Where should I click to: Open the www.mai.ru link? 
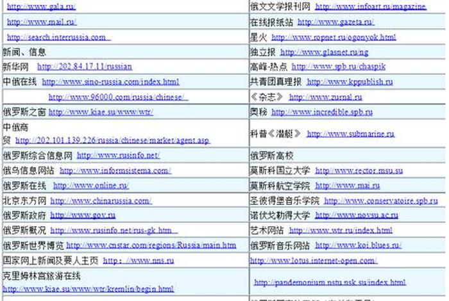[x=348, y=186]
